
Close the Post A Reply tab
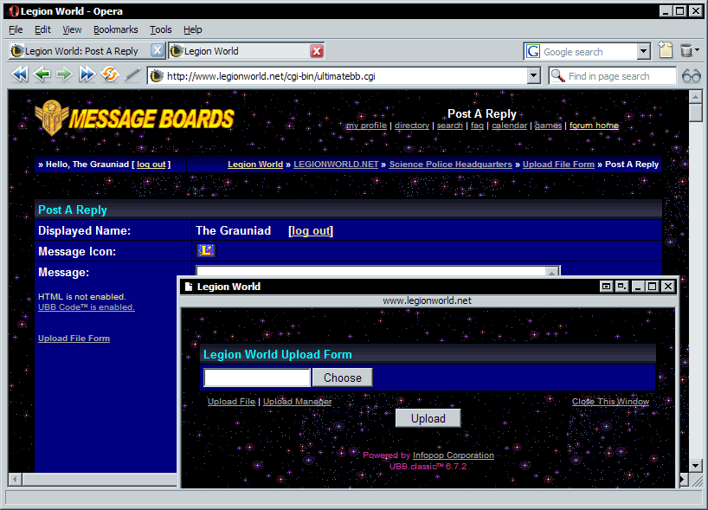pos(157,50)
